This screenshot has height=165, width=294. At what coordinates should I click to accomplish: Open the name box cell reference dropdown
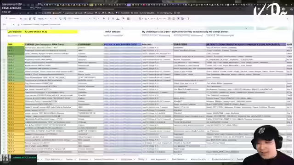click(13, 24)
